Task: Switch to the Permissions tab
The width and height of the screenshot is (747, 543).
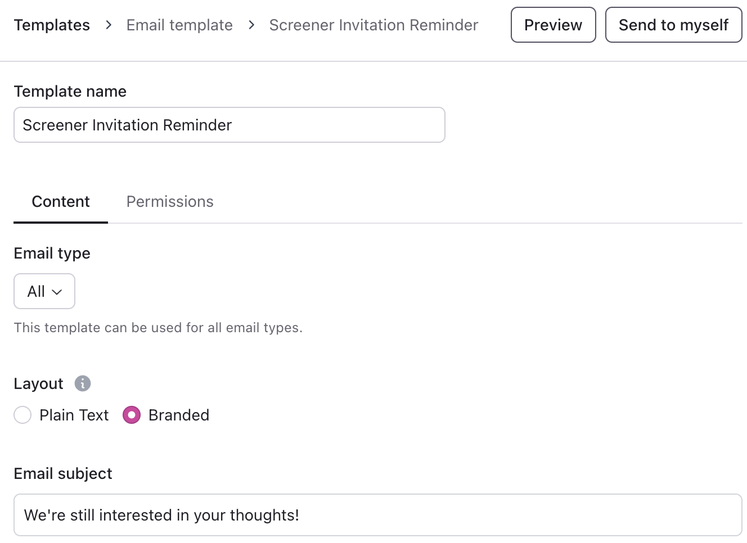Action: pyautogui.click(x=170, y=201)
